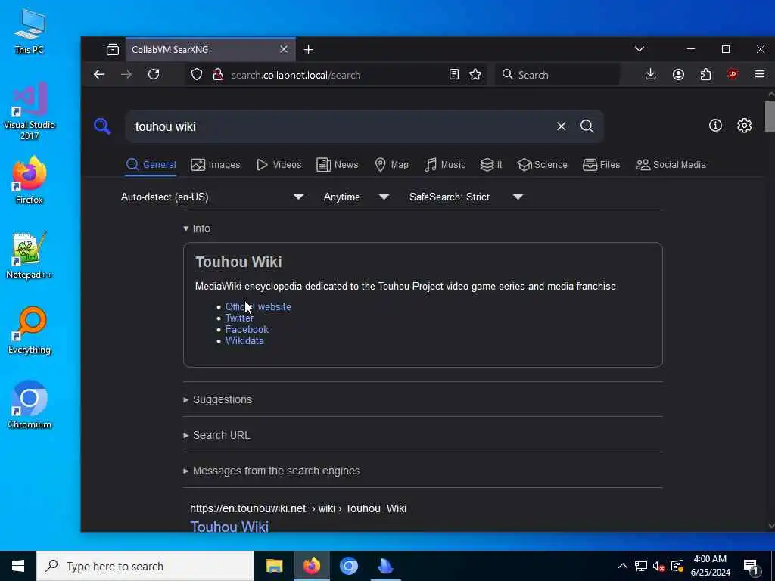The height and width of the screenshot is (581, 775).
Task: Select Everything desktop shortcut
Action: pyautogui.click(x=30, y=331)
